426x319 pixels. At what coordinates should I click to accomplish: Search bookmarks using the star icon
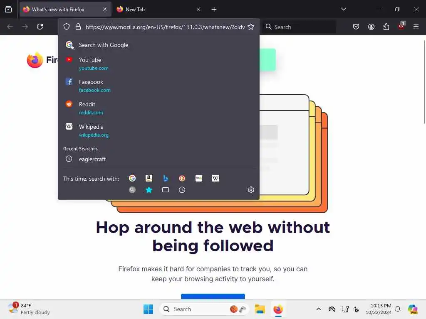point(149,190)
